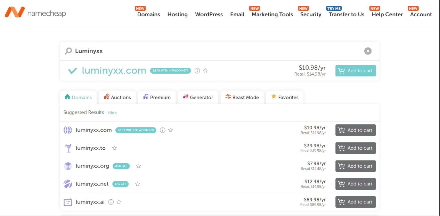Favorite the featured luminyxx.com result star
Screen dimensions: 440x216
coord(205,70)
